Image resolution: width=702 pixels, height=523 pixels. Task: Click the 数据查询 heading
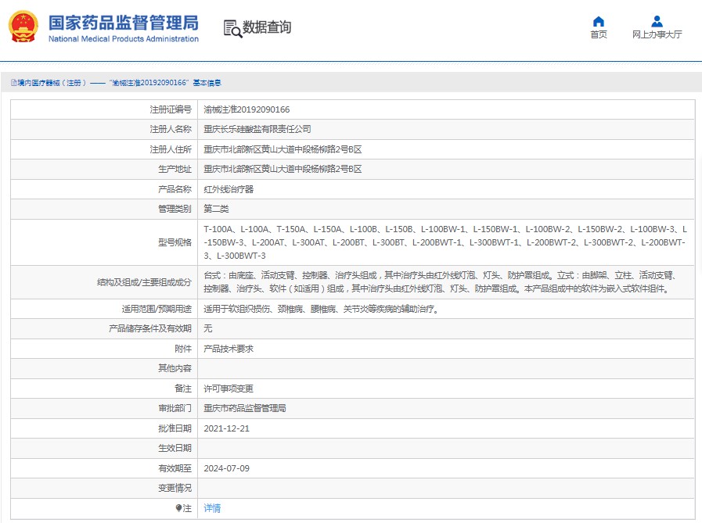click(x=267, y=27)
